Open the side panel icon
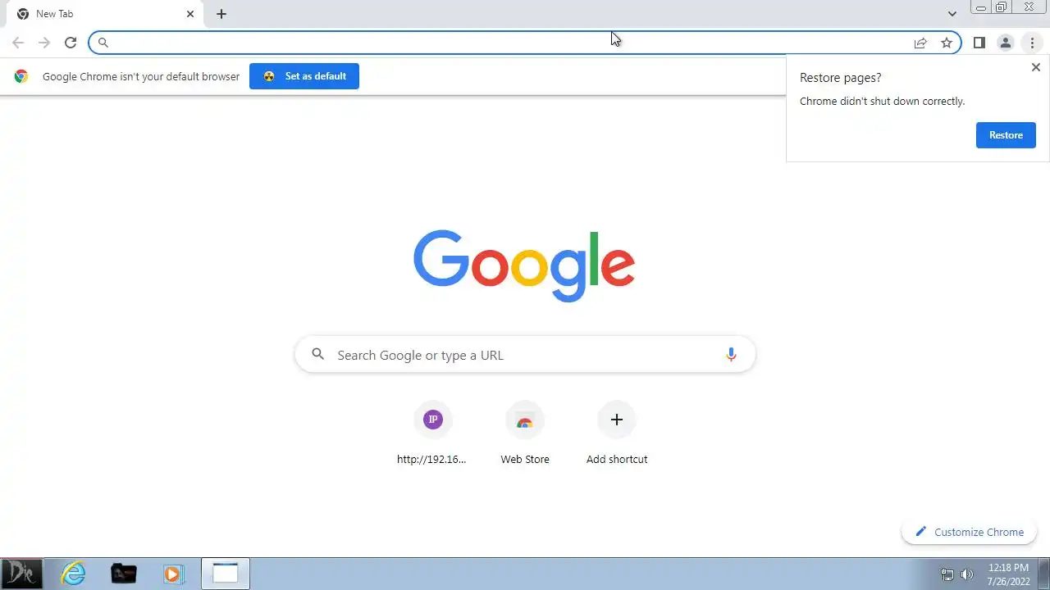 tap(979, 43)
